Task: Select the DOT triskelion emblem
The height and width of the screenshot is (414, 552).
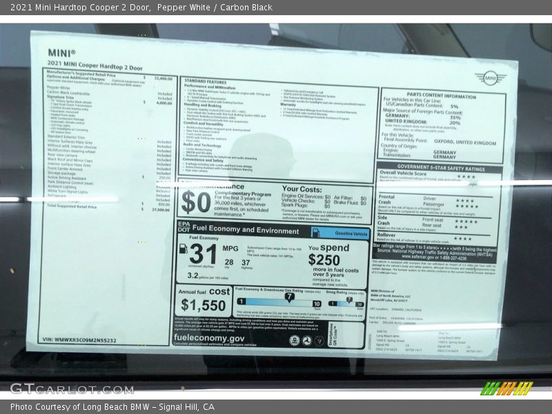Action: tap(306, 342)
